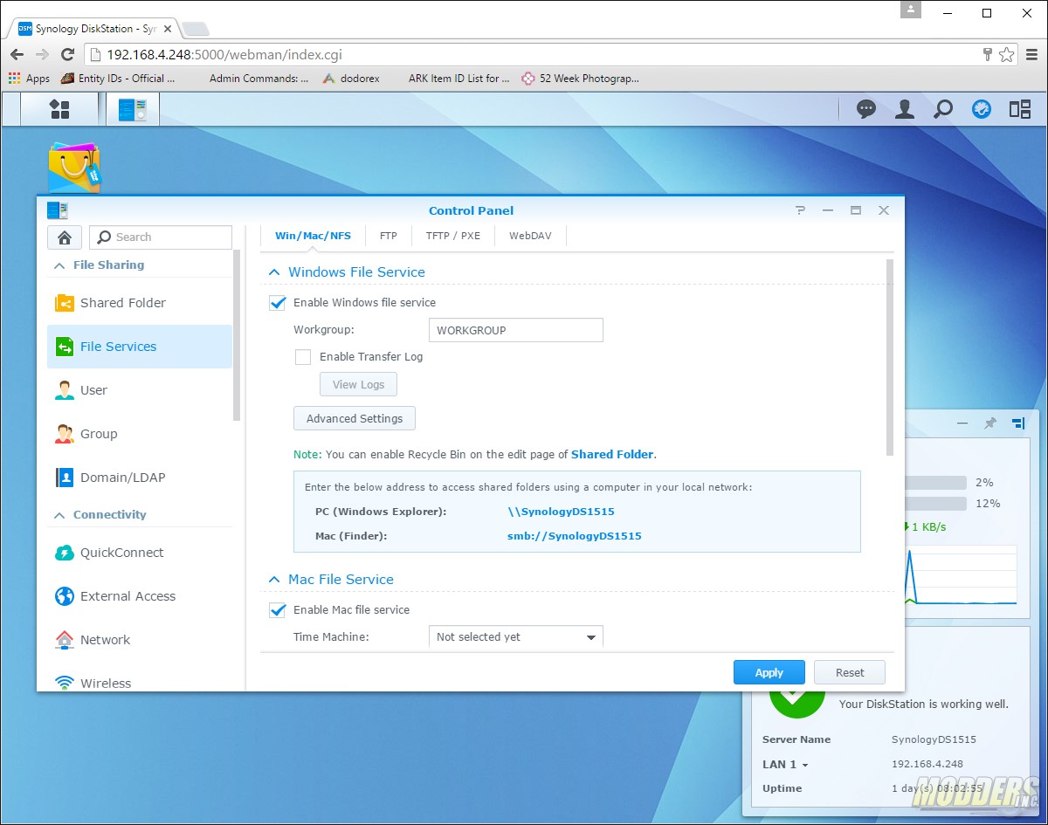Image resolution: width=1048 pixels, height=825 pixels.
Task: Minimize the widget panel
Action: (x=962, y=423)
